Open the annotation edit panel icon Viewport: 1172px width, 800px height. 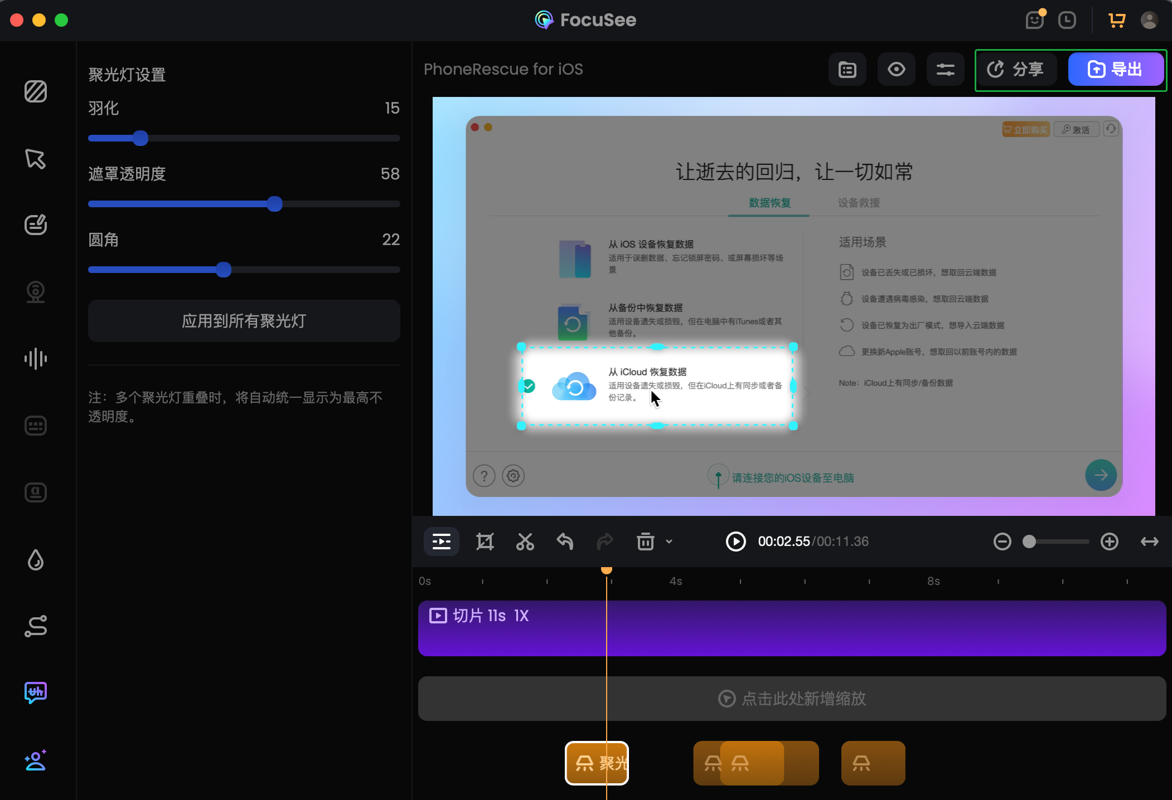click(36, 225)
